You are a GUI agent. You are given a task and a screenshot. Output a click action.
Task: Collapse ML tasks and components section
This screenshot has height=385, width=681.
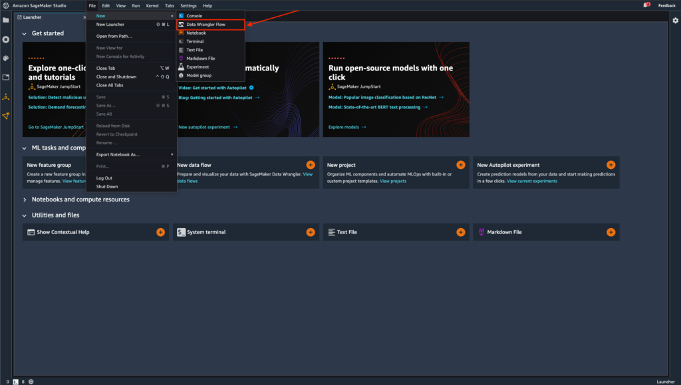click(25, 148)
